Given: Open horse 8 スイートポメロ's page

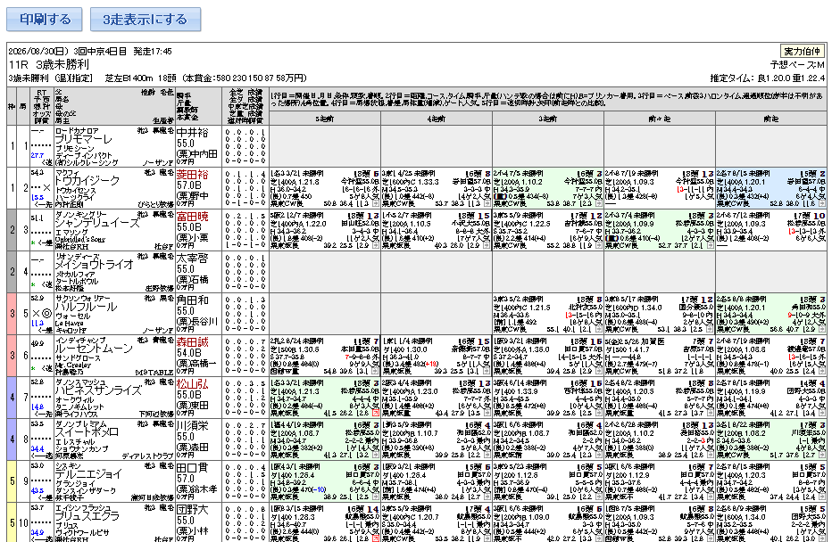Looking at the screenshot, I should coord(87,432).
